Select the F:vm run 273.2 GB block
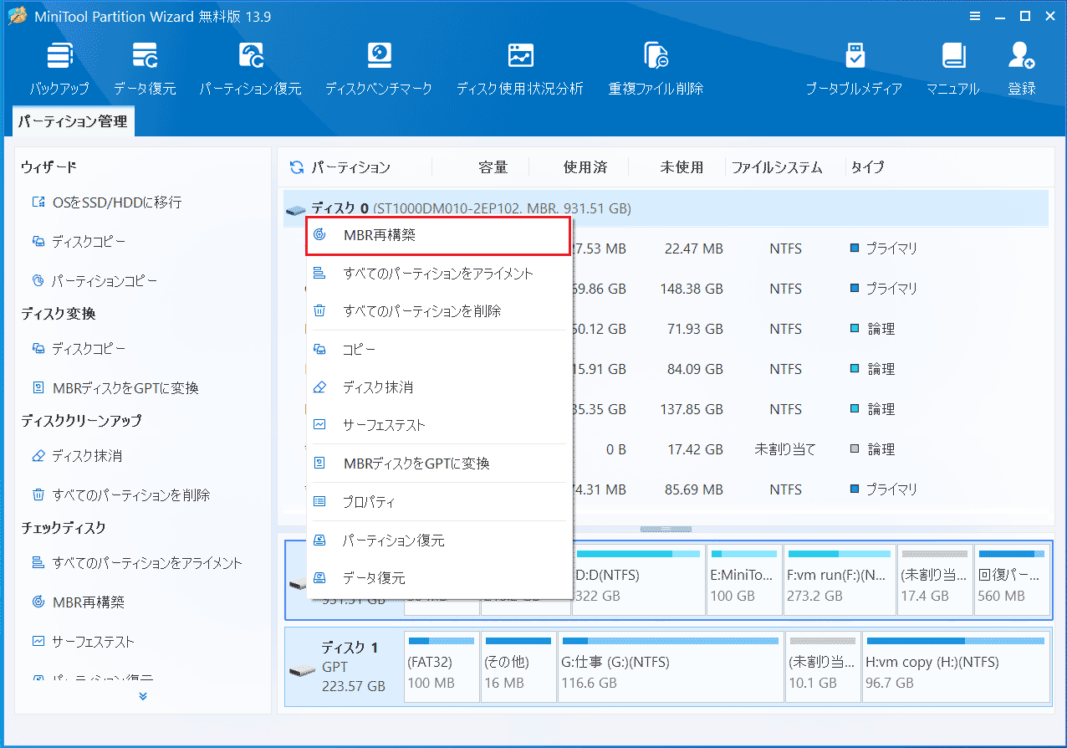This screenshot has width=1067, height=748. pyautogui.click(x=839, y=579)
